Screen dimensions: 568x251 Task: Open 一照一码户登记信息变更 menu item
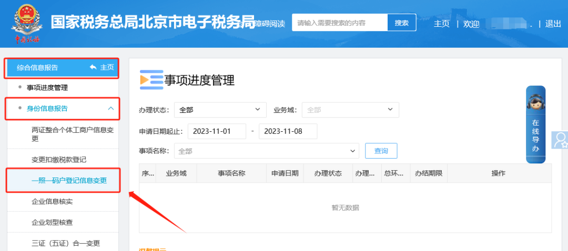pyautogui.click(x=69, y=181)
